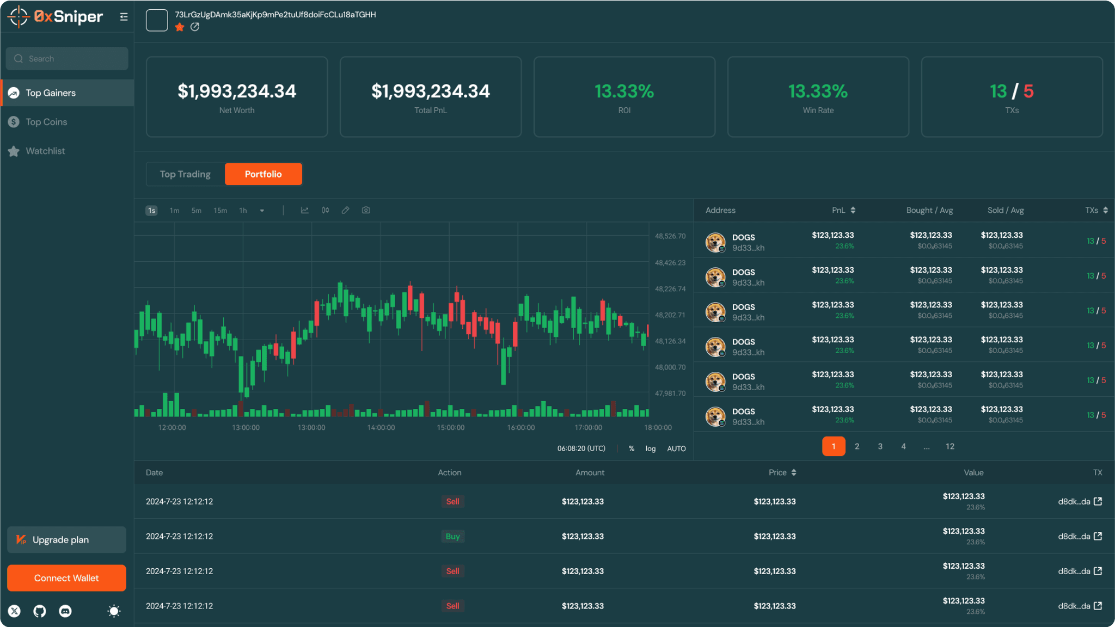Viewport: 1115px width, 627px height.
Task: Click the Upgrade plan button
Action: coord(66,539)
